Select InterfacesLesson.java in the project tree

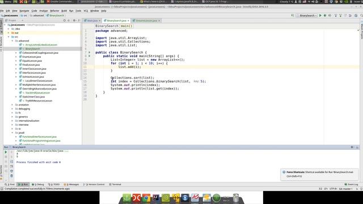34,73
